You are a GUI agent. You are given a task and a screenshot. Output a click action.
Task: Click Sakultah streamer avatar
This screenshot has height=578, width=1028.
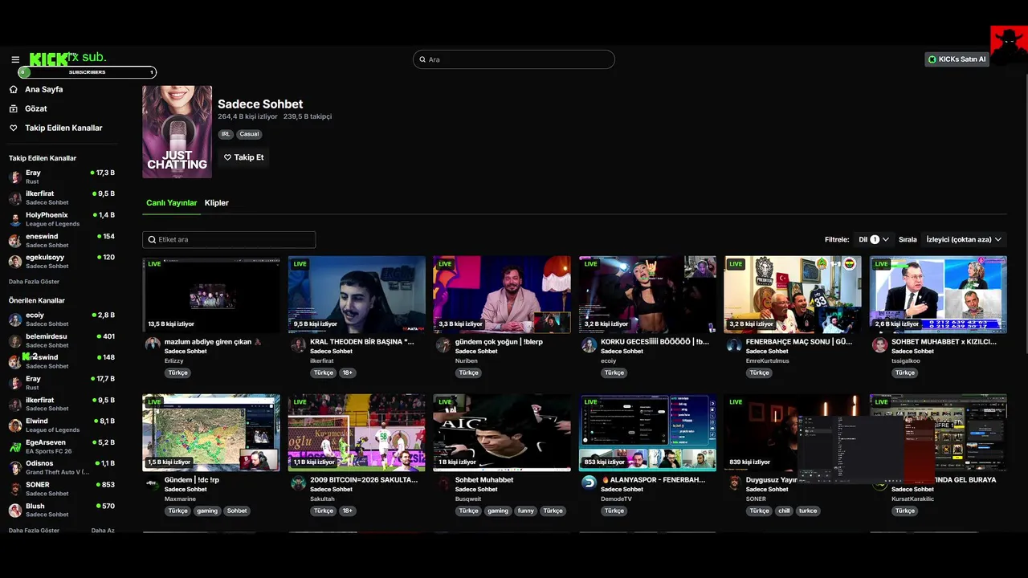[x=297, y=482]
